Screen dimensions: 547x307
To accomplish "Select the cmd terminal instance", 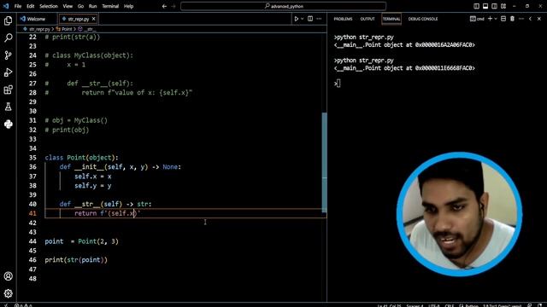I will coord(477,19).
